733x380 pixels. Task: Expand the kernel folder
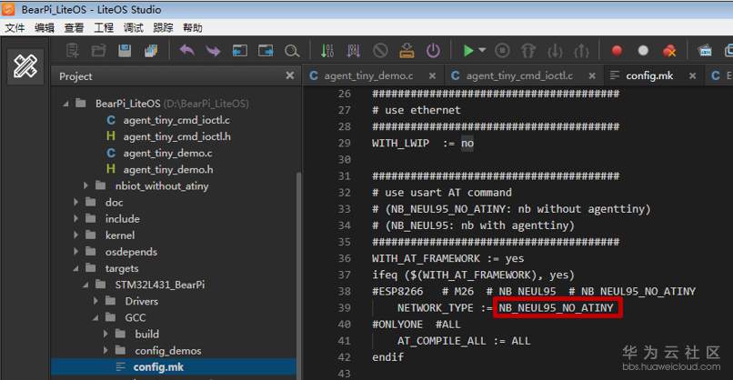click(75, 235)
